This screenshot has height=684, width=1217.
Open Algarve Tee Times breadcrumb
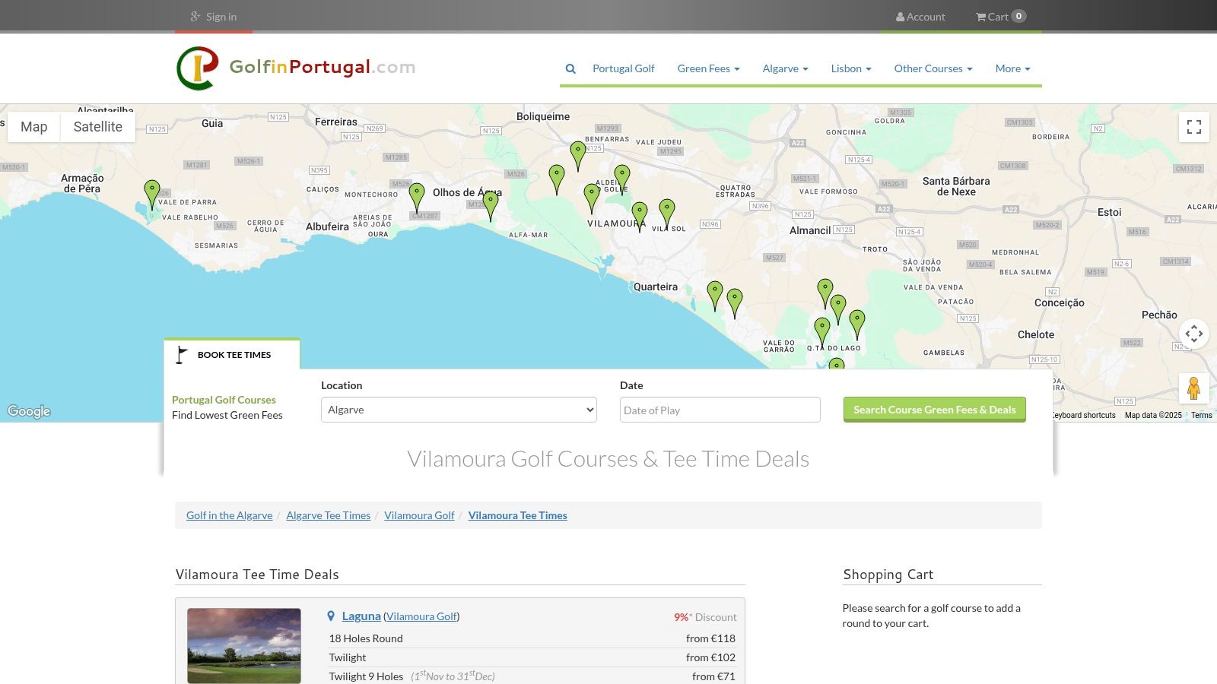[328, 515]
